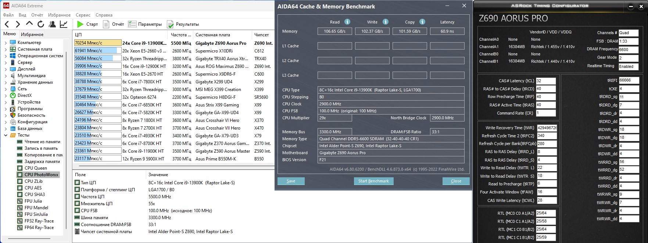Click the 56084 Мпкс/с result bar
The height and width of the screenshot is (243, 648).
point(98,58)
